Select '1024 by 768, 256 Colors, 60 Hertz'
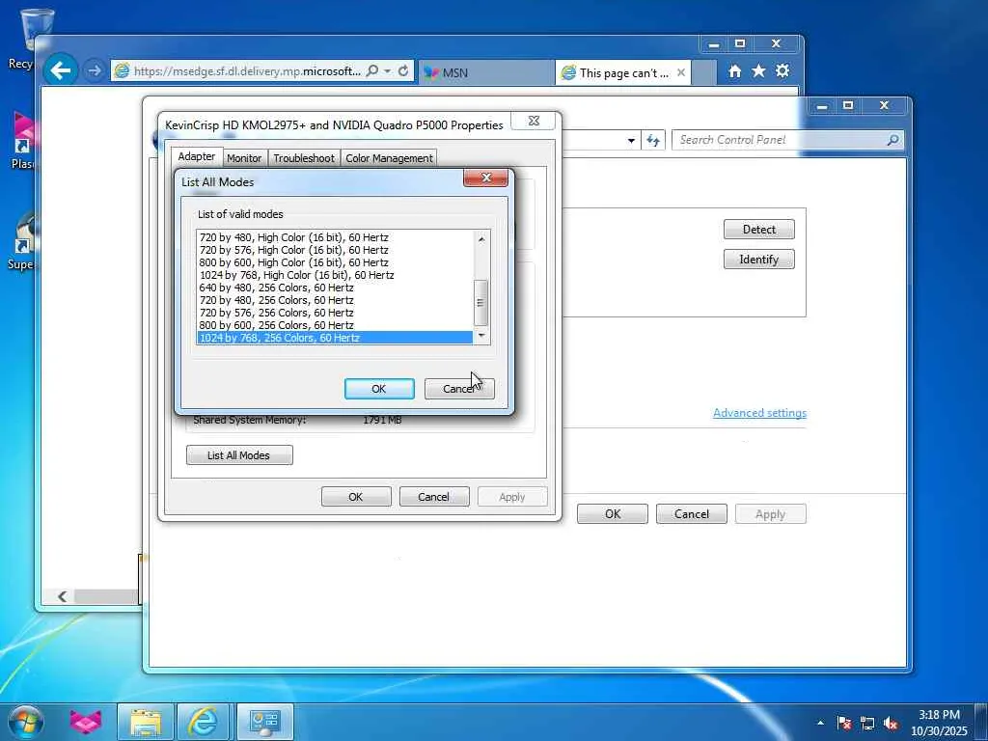 click(x=335, y=338)
